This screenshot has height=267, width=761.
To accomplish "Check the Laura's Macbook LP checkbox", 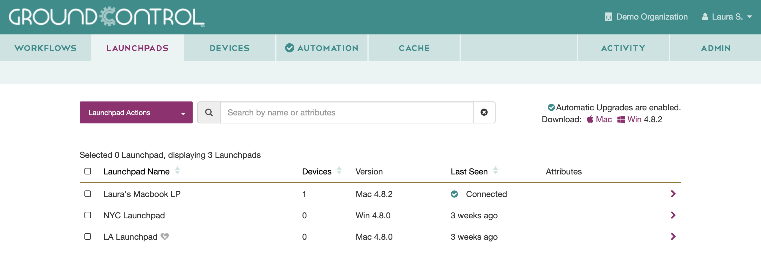I will [x=88, y=194].
